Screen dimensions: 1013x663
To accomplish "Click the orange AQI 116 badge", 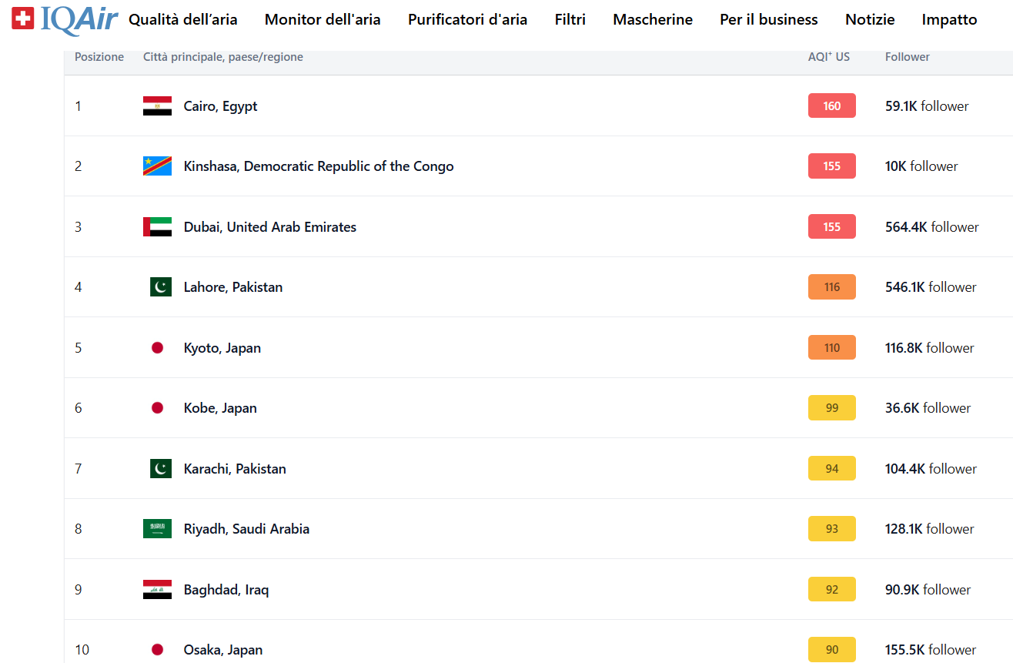I will click(x=831, y=287).
